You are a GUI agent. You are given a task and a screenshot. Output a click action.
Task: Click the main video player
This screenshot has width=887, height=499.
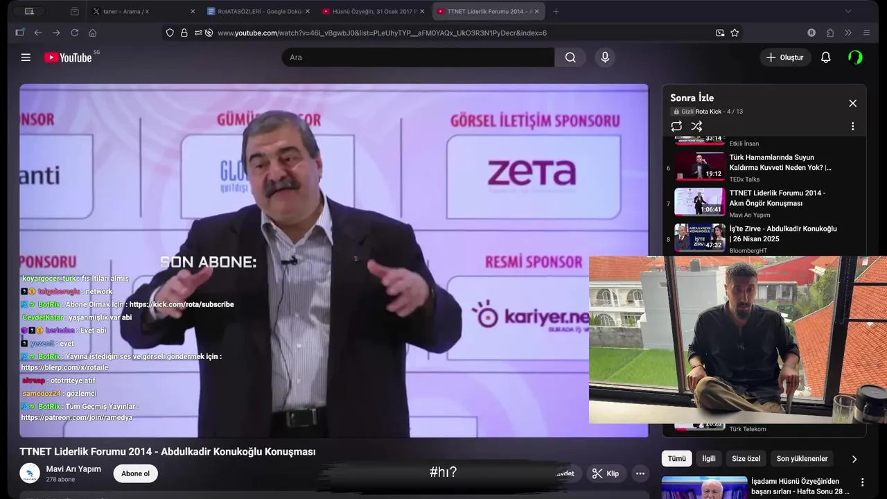(334, 261)
